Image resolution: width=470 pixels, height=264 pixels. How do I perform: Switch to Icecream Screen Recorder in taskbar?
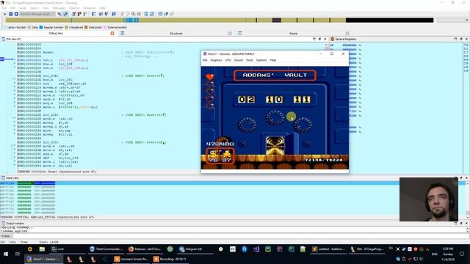pos(132,259)
